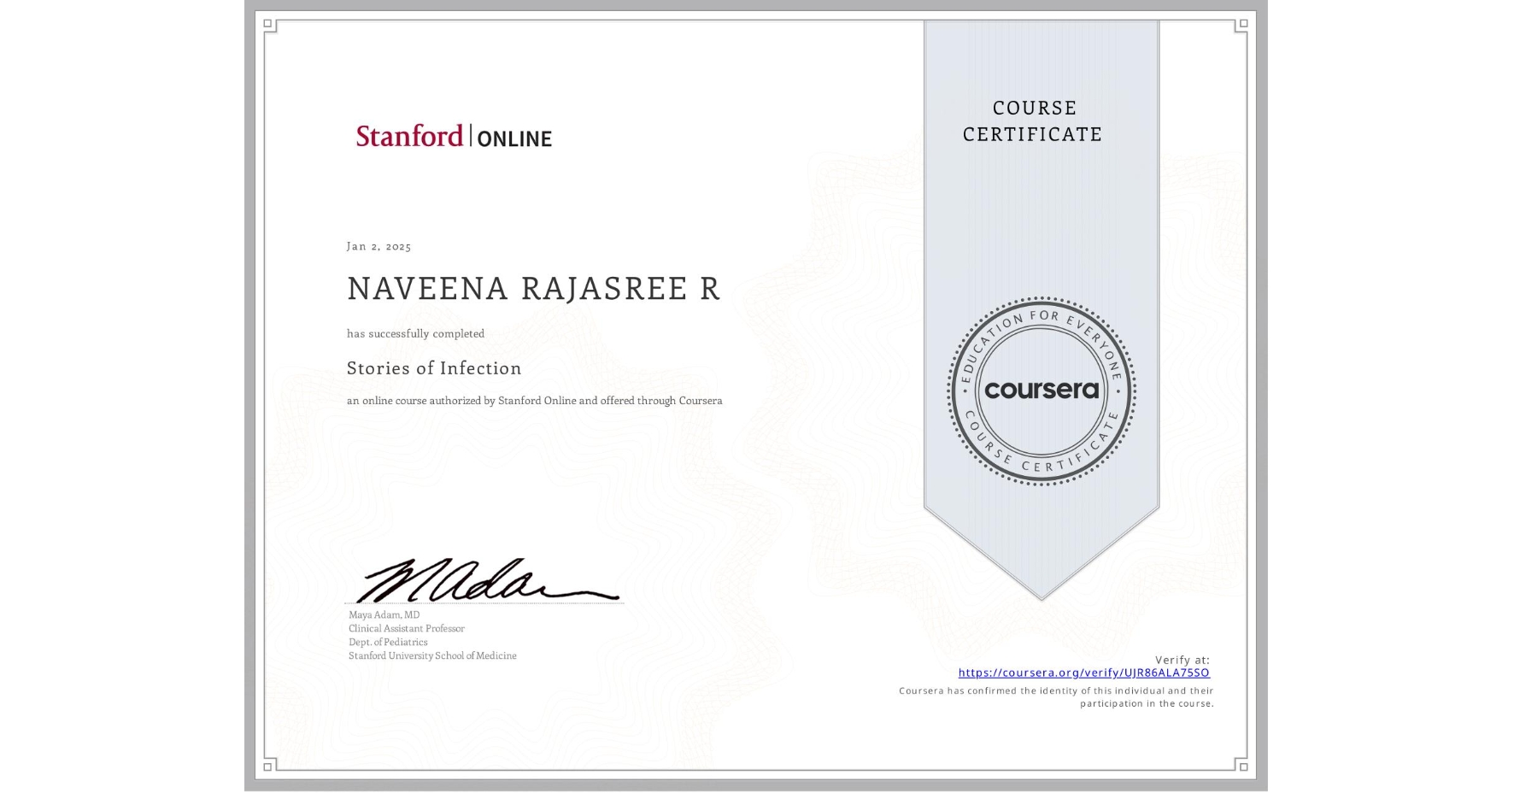Open the coursera.org verify link
This screenshot has height=793, width=1514.
pyautogui.click(x=1083, y=673)
